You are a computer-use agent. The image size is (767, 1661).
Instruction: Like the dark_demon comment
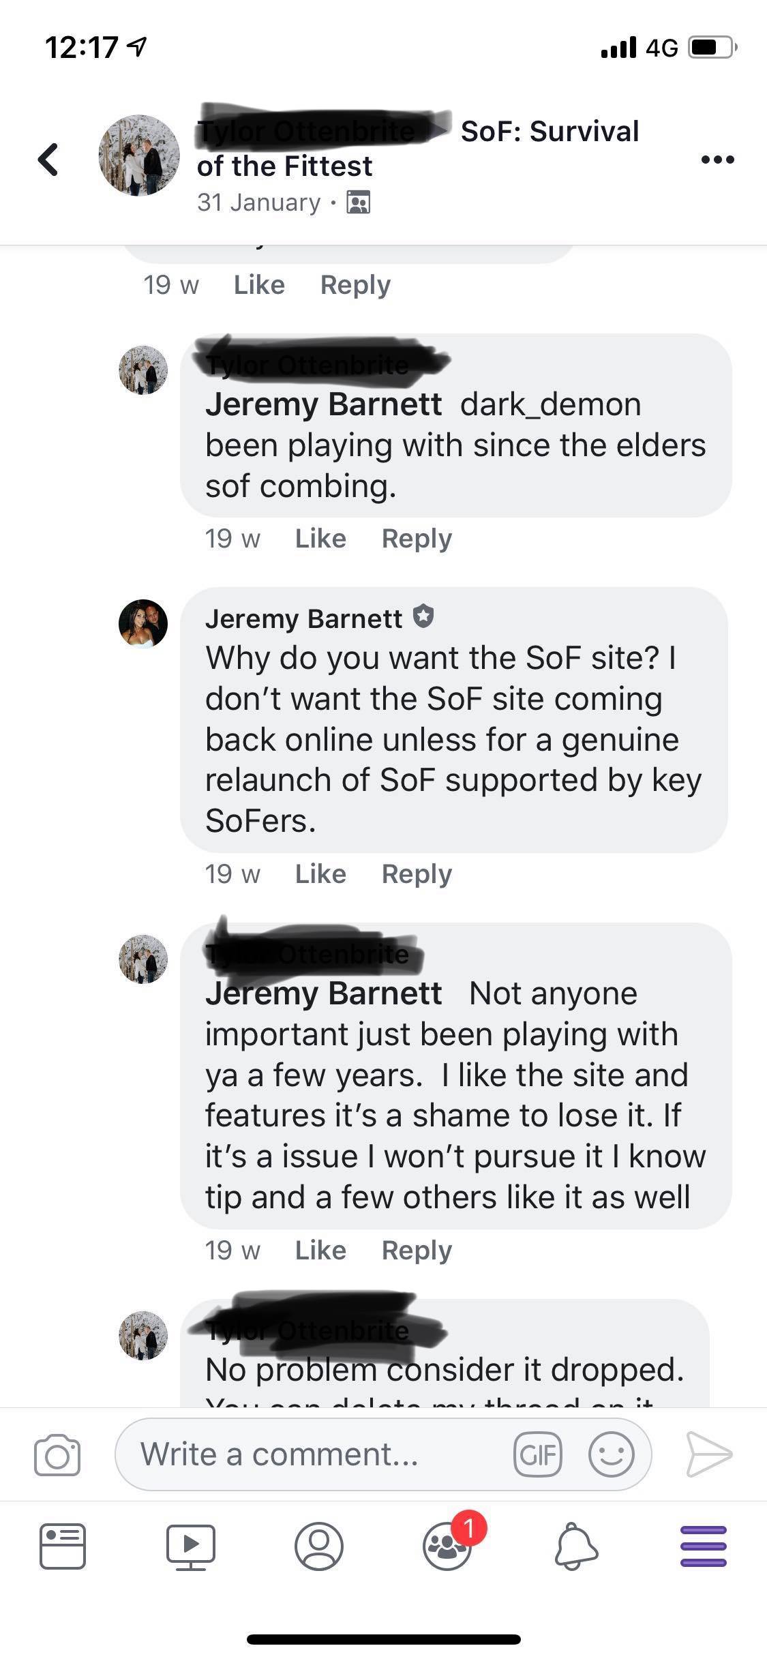pyautogui.click(x=320, y=539)
